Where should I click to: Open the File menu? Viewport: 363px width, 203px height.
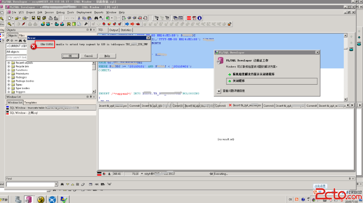(x=14, y=12)
